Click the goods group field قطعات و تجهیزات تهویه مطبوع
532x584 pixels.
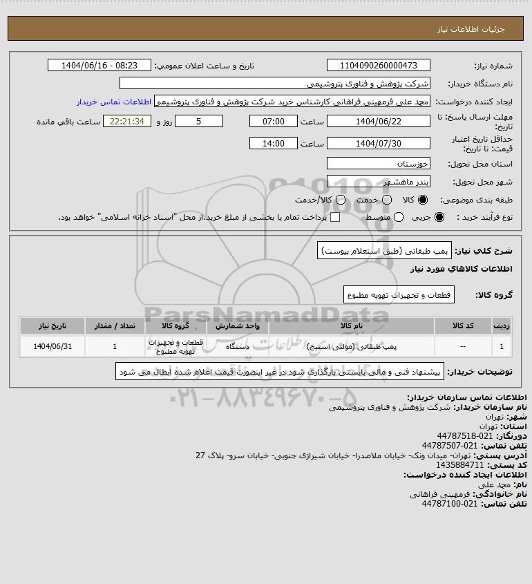point(399,295)
